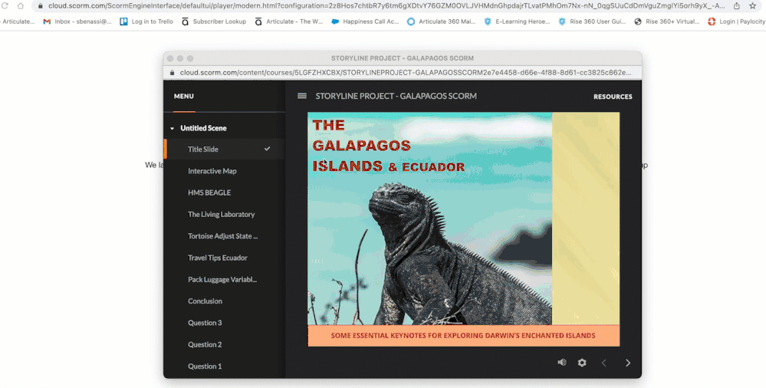Open player settings gear icon

(x=582, y=363)
